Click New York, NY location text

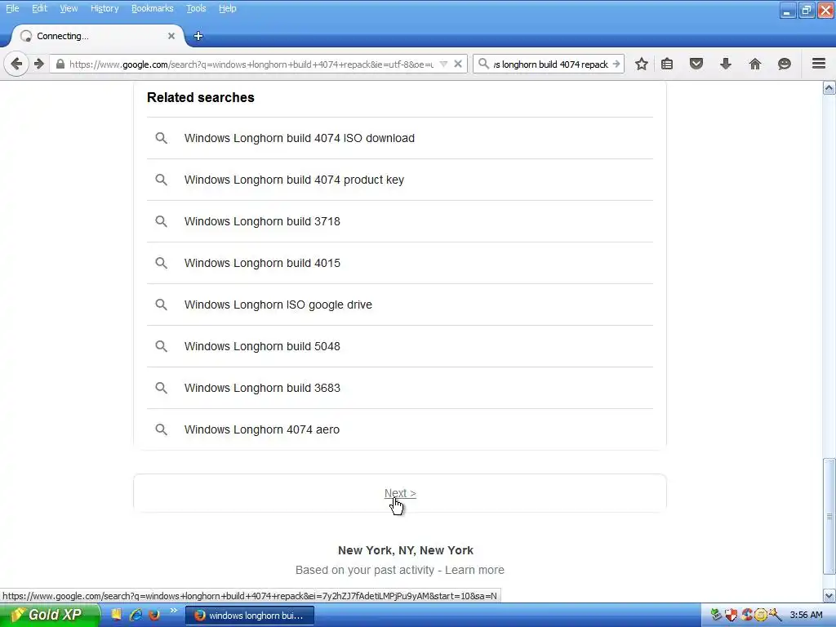[405, 550]
